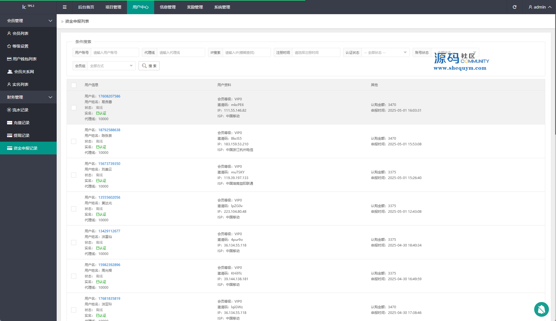Open 提现记录 card icon item

tap(10, 135)
